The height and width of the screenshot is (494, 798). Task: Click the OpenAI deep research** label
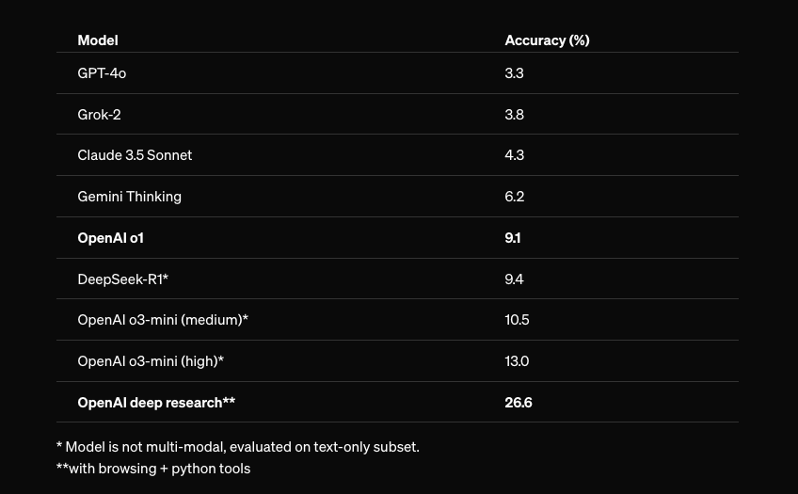tap(156, 402)
